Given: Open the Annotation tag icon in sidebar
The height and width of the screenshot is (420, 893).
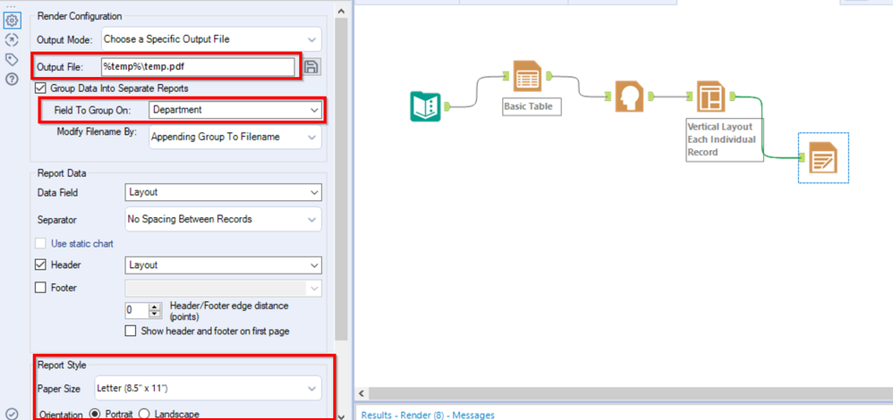Looking at the screenshot, I should pos(12,59).
